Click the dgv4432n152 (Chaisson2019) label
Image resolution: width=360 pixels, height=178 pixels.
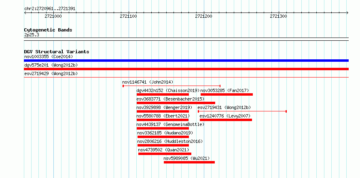tap(168, 90)
